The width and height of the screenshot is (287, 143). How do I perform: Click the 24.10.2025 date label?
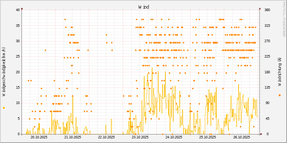pos(174,137)
